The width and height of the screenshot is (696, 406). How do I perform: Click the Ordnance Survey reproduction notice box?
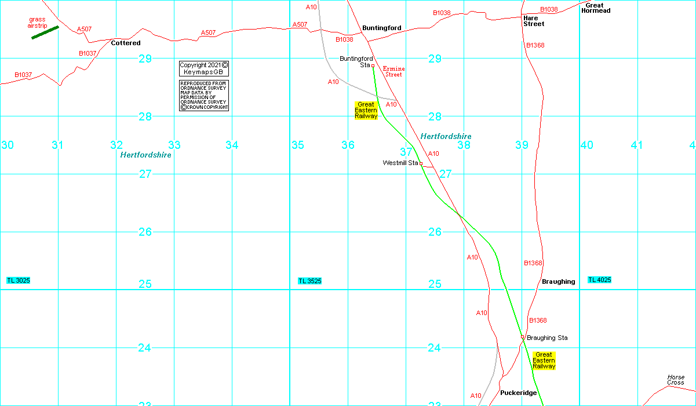pos(204,96)
